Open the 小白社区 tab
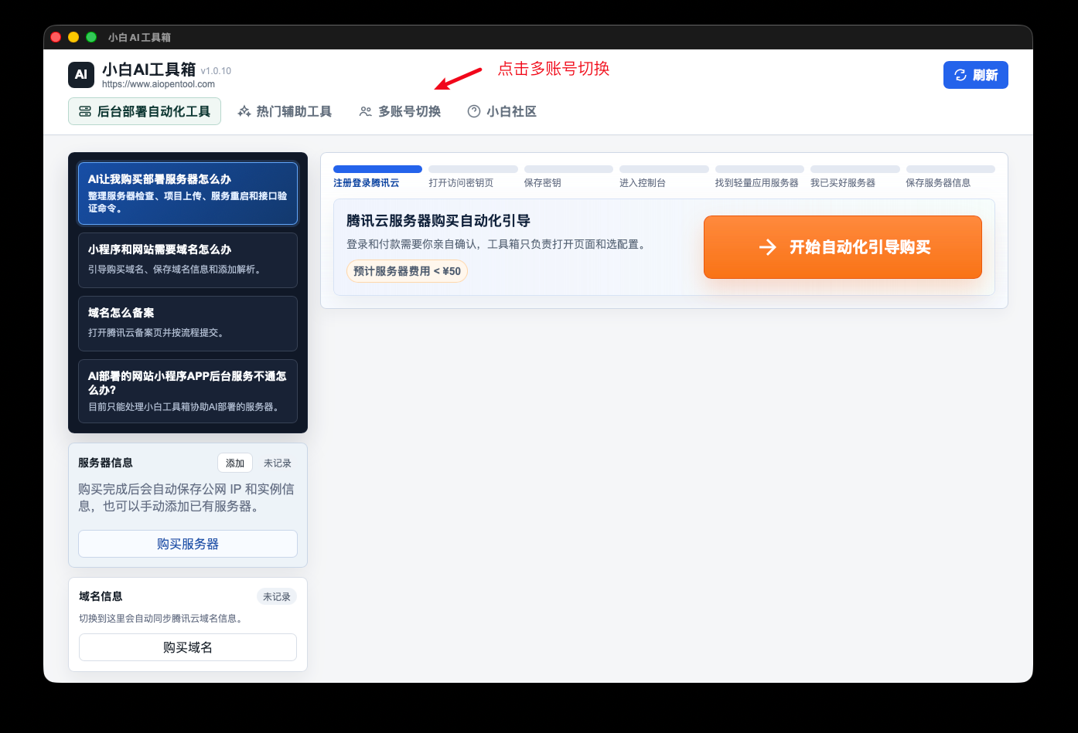Image resolution: width=1078 pixels, height=733 pixels. point(503,111)
